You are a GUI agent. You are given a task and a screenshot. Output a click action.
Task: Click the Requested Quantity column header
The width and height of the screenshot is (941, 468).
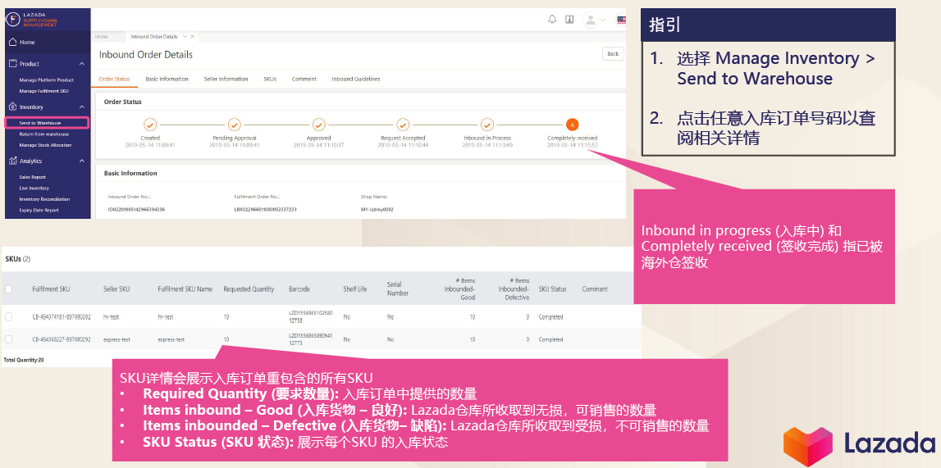click(x=249, y=289)
